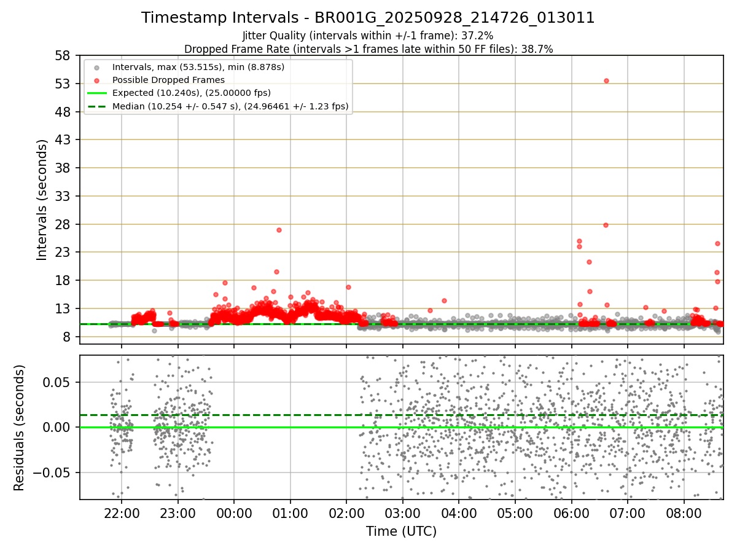Click the gray marker icon in the legend
This screenshot has height=553, width=737.
click(x=97, y=67)
